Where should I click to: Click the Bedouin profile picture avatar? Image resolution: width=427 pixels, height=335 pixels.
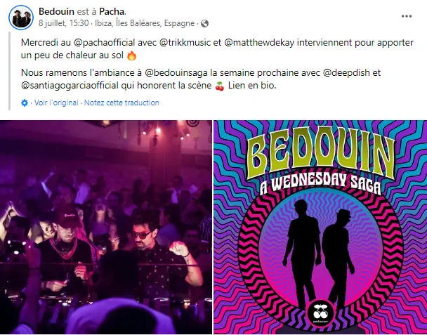[x=21, y=18]
